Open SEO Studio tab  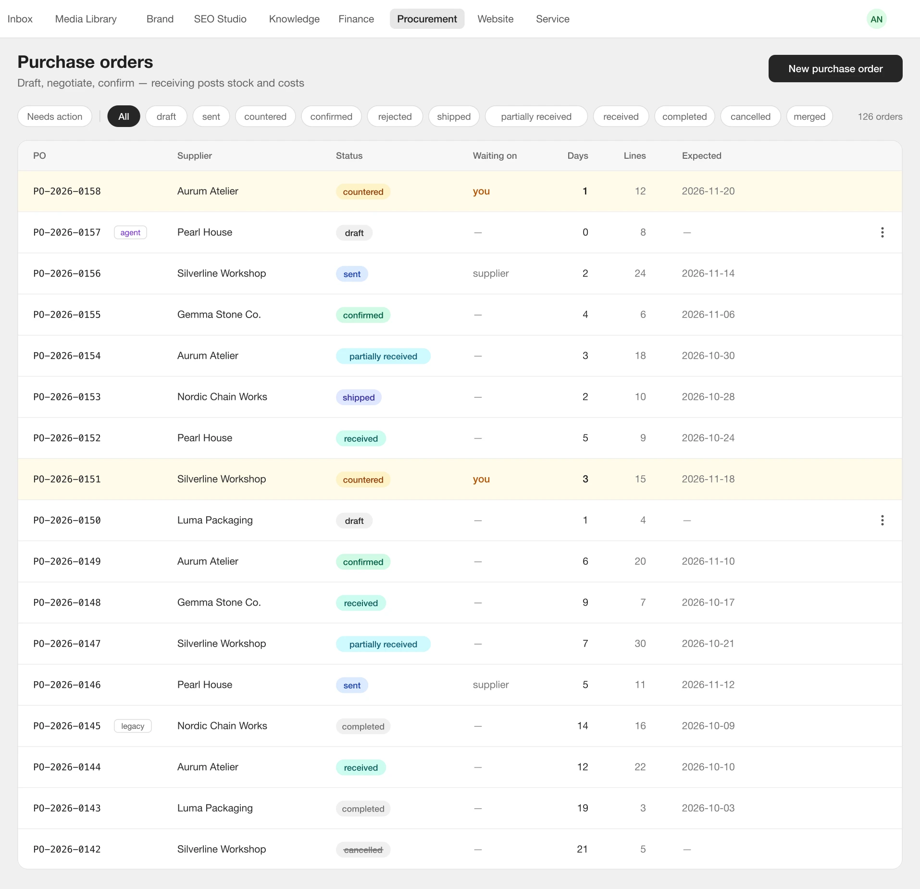click(220, 19)
